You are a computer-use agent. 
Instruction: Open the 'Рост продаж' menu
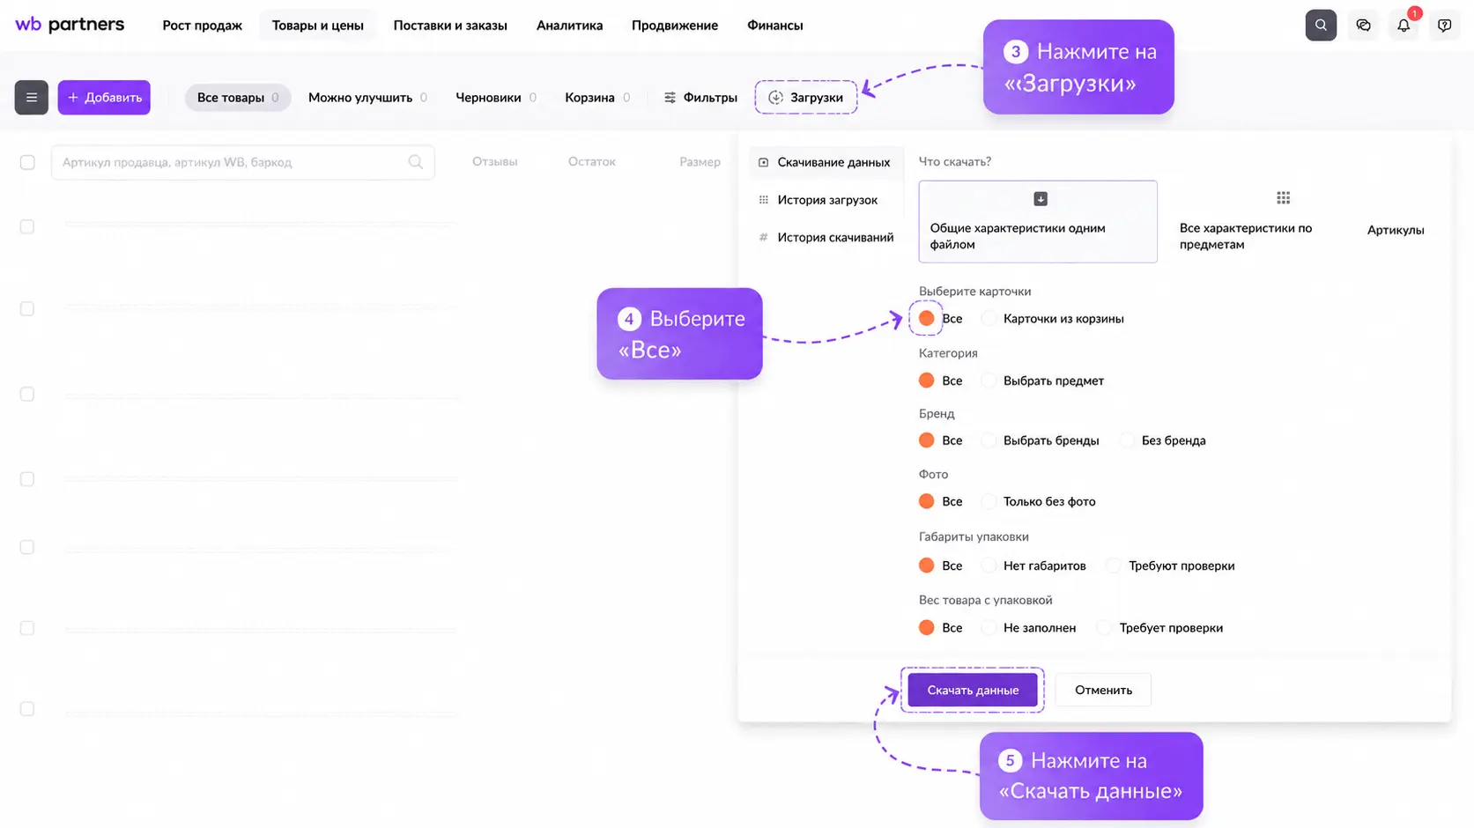[x=202, y=25]
